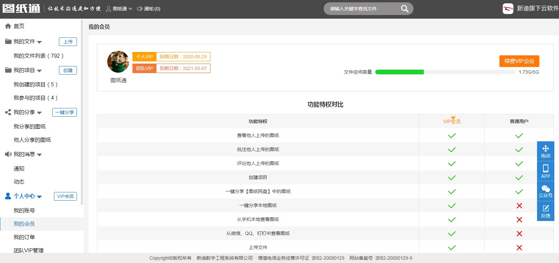
Task: Click the VIP会员 crown column header
Action: (x=452, y=121)
